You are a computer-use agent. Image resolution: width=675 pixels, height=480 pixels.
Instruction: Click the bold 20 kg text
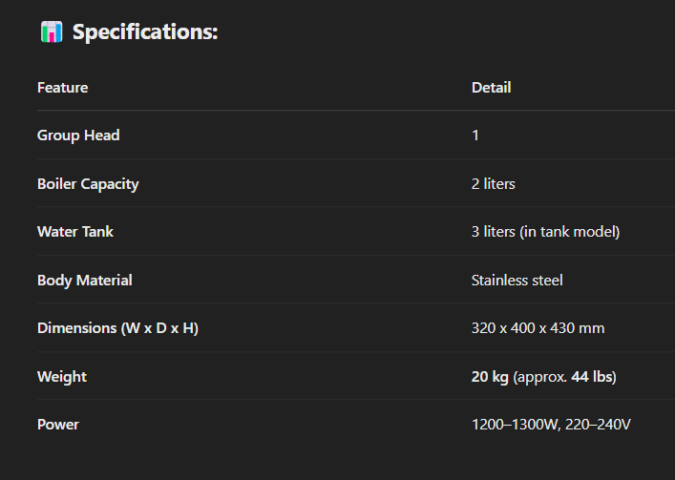click(x=490, y=377)
